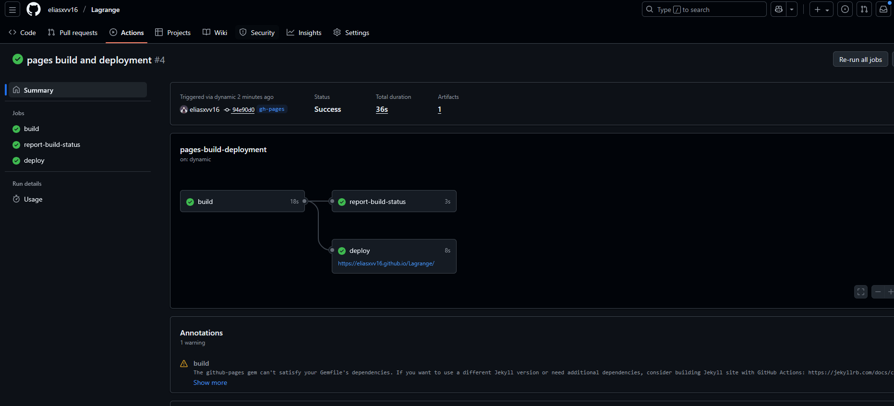Image resolution: width=894 pixels, height=406 pixels.
Task: Open pull requests icon in top bar
Action: click(864, 10)
